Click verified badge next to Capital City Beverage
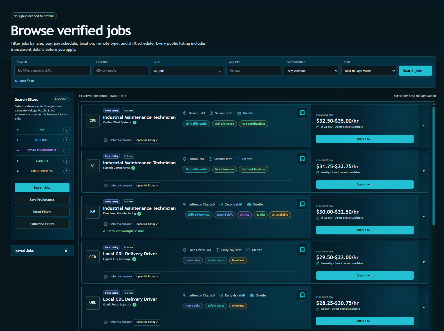 tap(134, 259)
